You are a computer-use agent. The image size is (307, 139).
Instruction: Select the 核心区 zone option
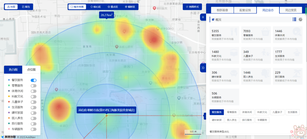tap(96, 7)
